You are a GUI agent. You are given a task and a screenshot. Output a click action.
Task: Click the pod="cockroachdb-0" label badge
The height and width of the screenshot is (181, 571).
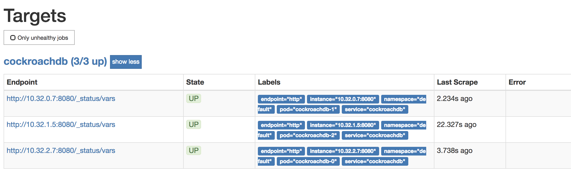[308, 161]
